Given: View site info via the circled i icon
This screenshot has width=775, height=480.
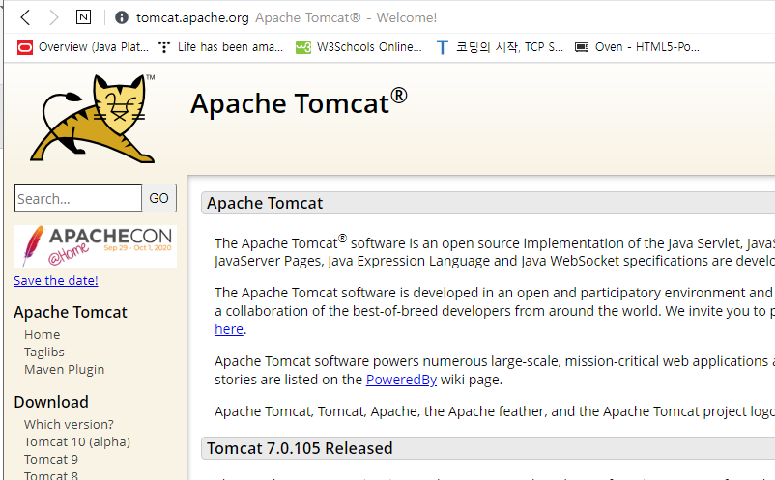Looking at the screenshot, I should [x=121, y=17].
